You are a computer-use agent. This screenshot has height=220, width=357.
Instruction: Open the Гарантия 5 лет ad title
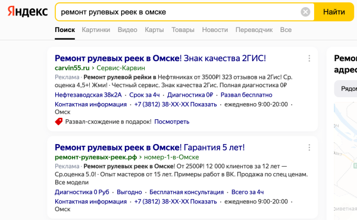pyautogui.click(x=149, y=148)
